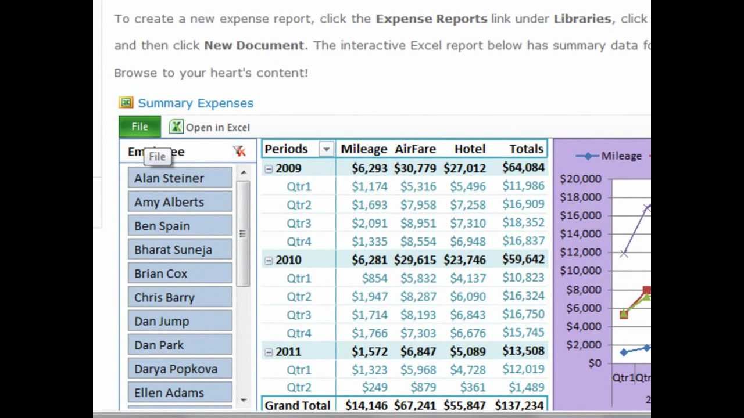This screenshot has width=744, height=418.
Task: Filter by Bharat Suneja
Action: [x=180, y=250]
